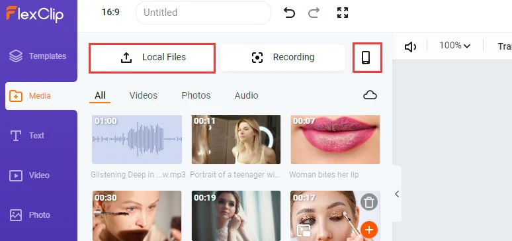Screen dimensions: 512x241
Task: Enter fullscreen mode
Action: (343, 13)
